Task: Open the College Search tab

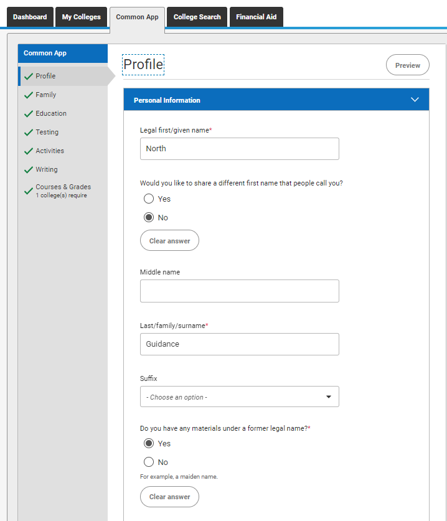Action: point(197,17)
